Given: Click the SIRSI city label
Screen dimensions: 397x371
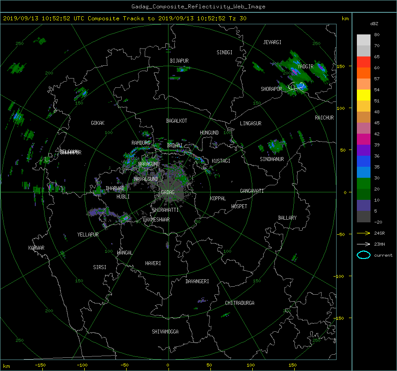Looking at the screenshot, I should 100,267.
